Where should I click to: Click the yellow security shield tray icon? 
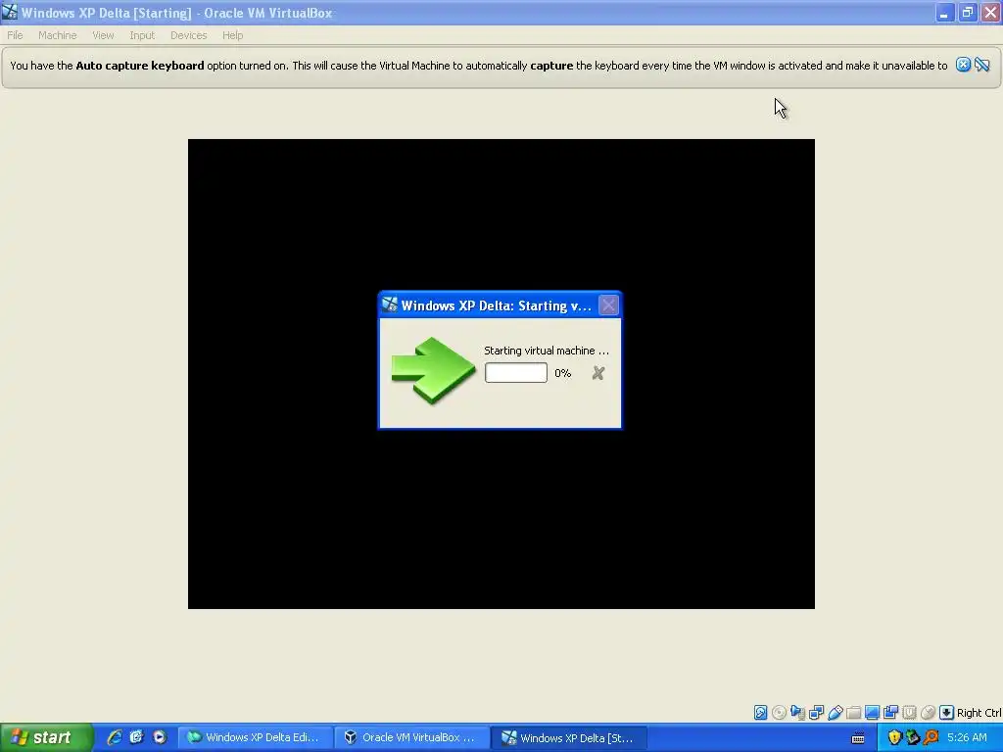[894, 738]
